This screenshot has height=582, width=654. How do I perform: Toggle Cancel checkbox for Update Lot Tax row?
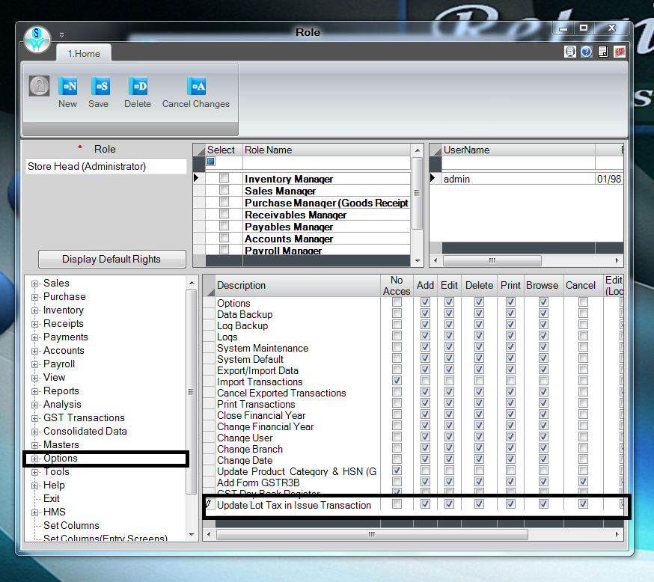click(583, 504)
